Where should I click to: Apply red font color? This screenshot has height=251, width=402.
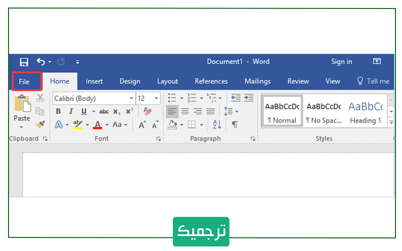97,124
